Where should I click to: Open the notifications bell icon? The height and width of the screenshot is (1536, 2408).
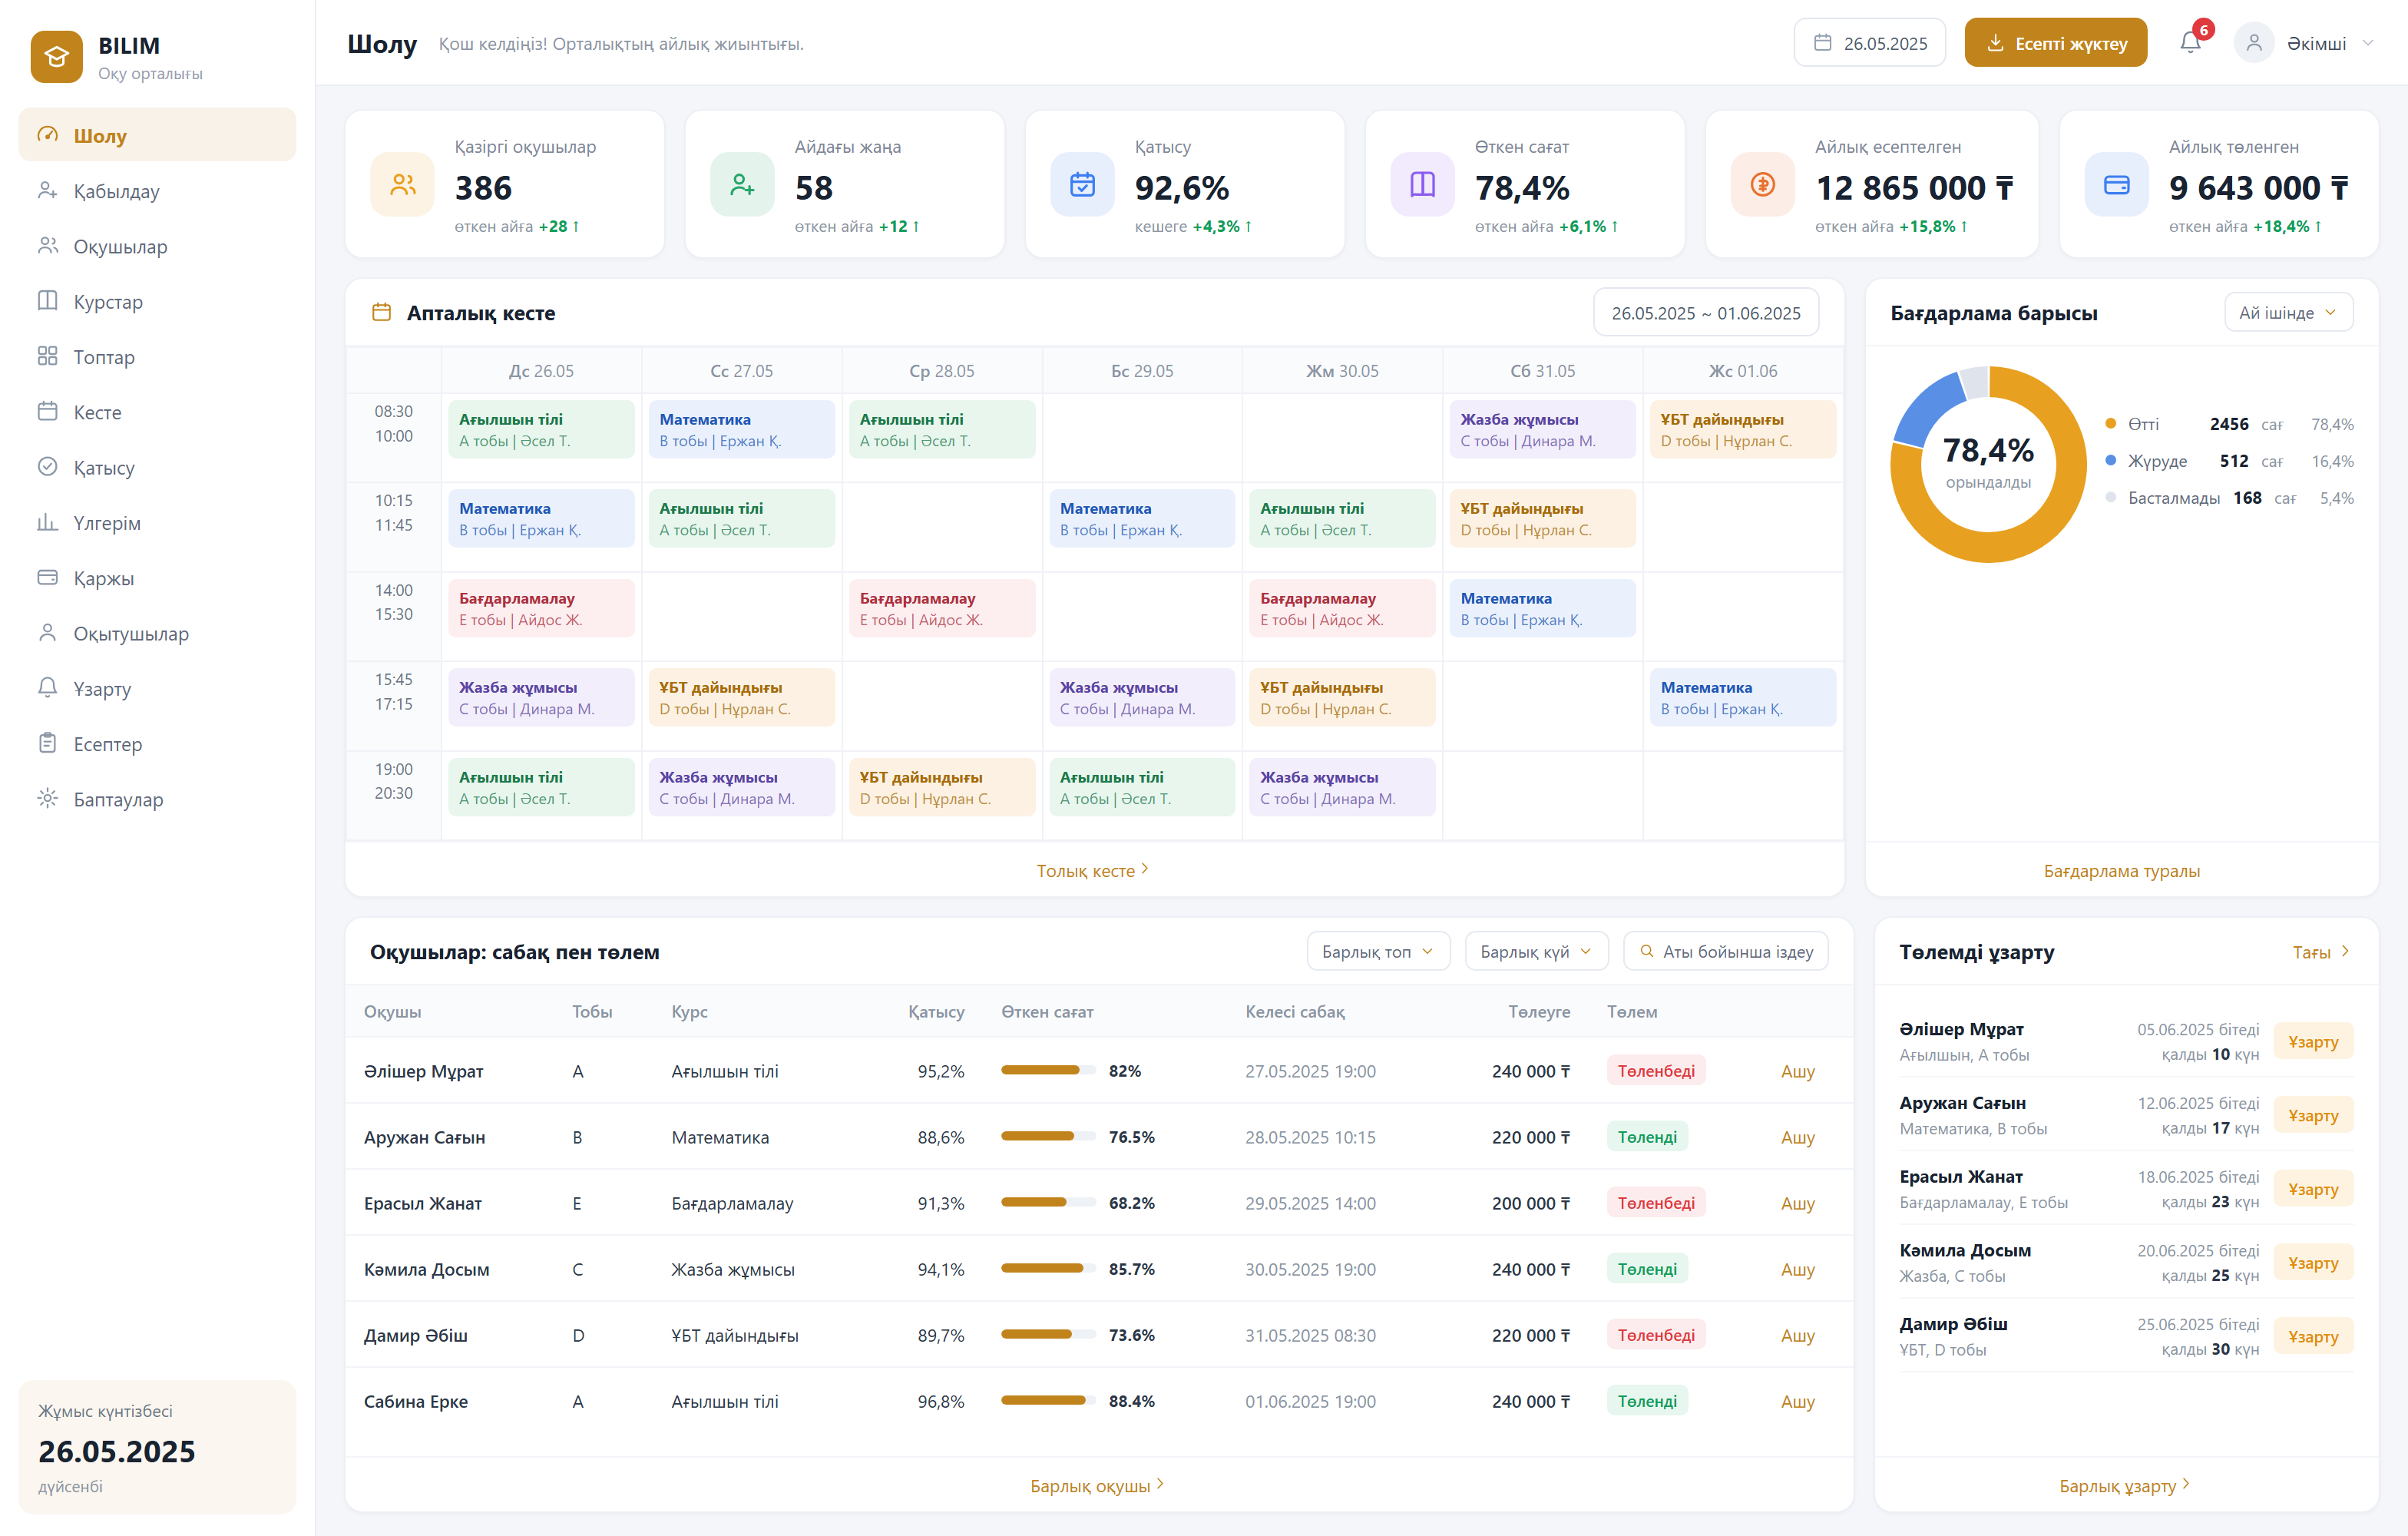(x=2190, y=43)
